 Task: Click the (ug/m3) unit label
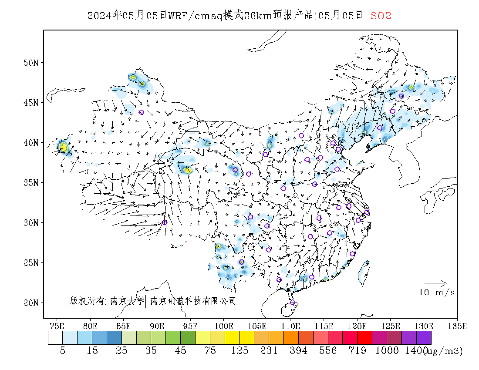click(x=443, y=351)
